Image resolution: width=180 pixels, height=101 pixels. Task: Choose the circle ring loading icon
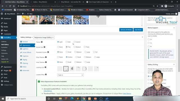click(84, 68)
